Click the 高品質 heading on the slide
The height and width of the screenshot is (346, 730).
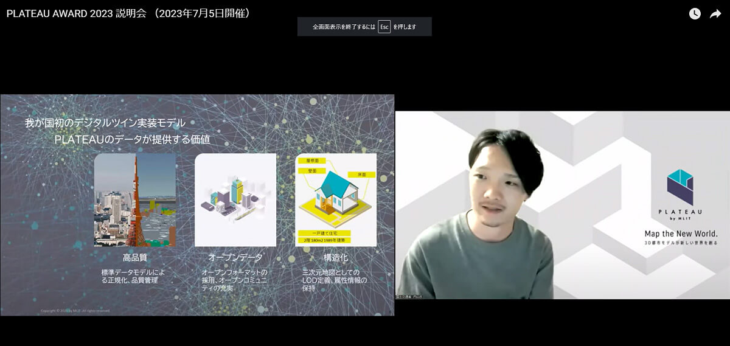134,258
